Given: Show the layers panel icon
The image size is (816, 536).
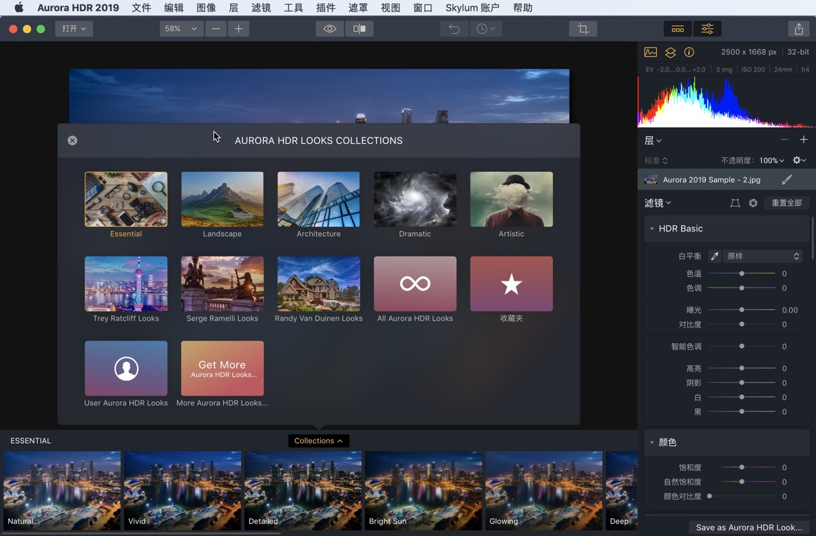Looking at the screenshot, I should tap(670, 52).
